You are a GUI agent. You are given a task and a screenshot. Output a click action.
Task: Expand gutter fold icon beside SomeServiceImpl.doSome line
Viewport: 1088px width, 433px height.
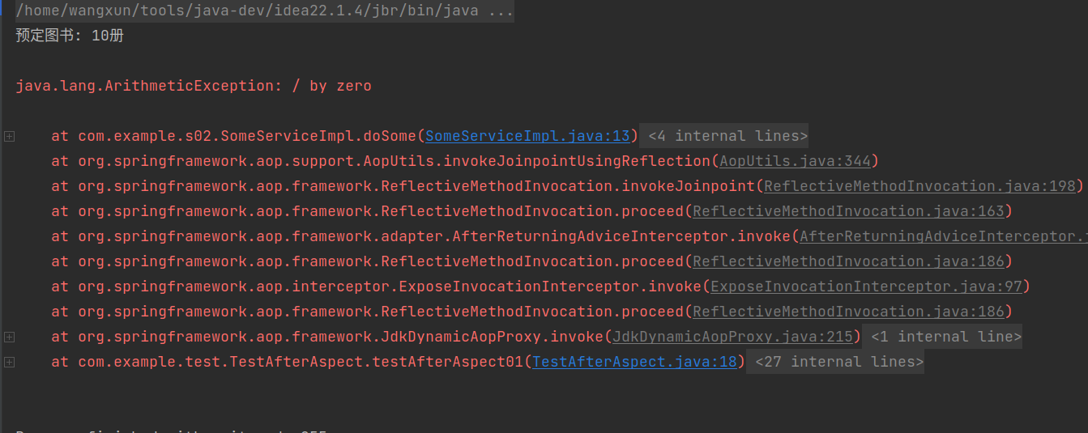[9, 136]
